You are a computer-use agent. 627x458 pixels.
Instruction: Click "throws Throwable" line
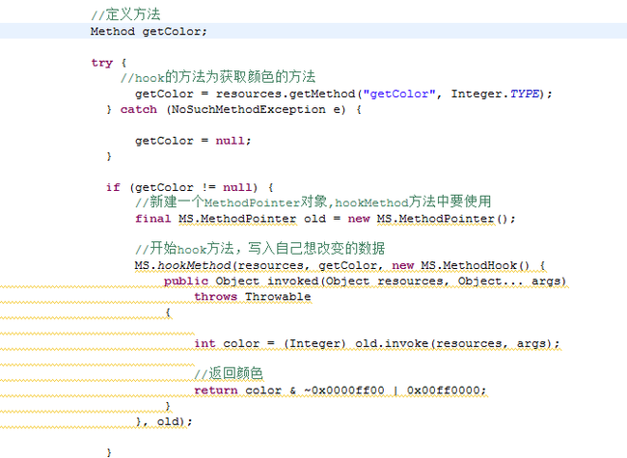pyautogui.click(x=253, y=297)
